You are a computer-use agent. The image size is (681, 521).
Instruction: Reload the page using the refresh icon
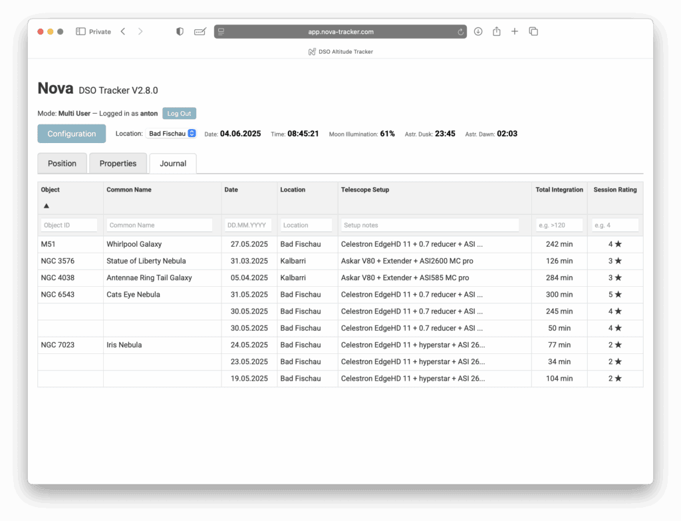[460, 32]
